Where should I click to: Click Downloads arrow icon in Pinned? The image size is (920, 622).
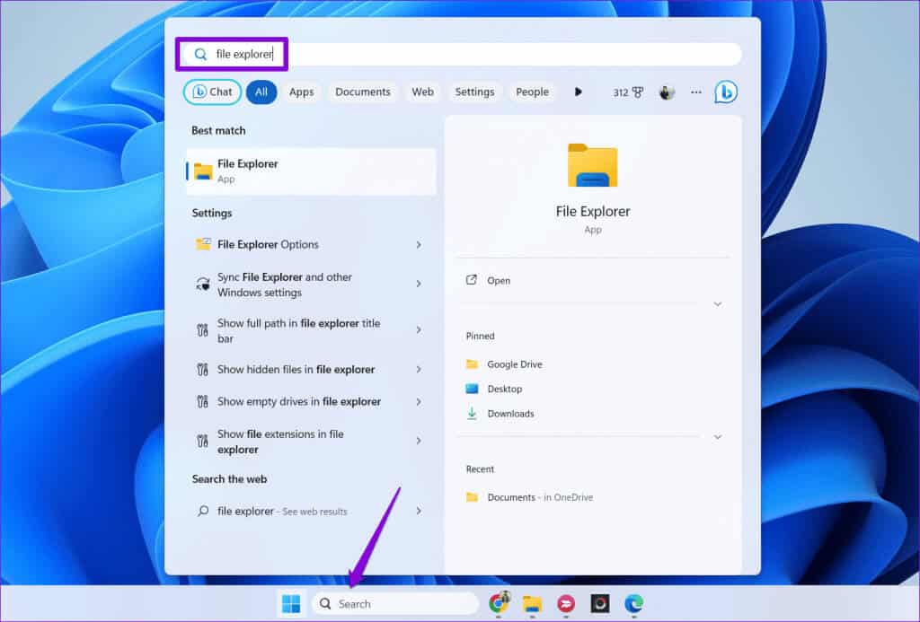click(x=472, y=413)
